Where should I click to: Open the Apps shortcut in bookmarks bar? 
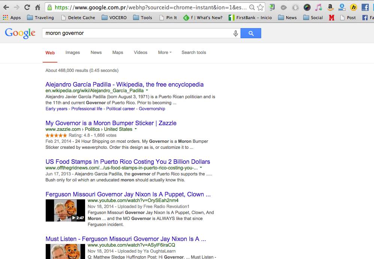(x=12, y=18)
